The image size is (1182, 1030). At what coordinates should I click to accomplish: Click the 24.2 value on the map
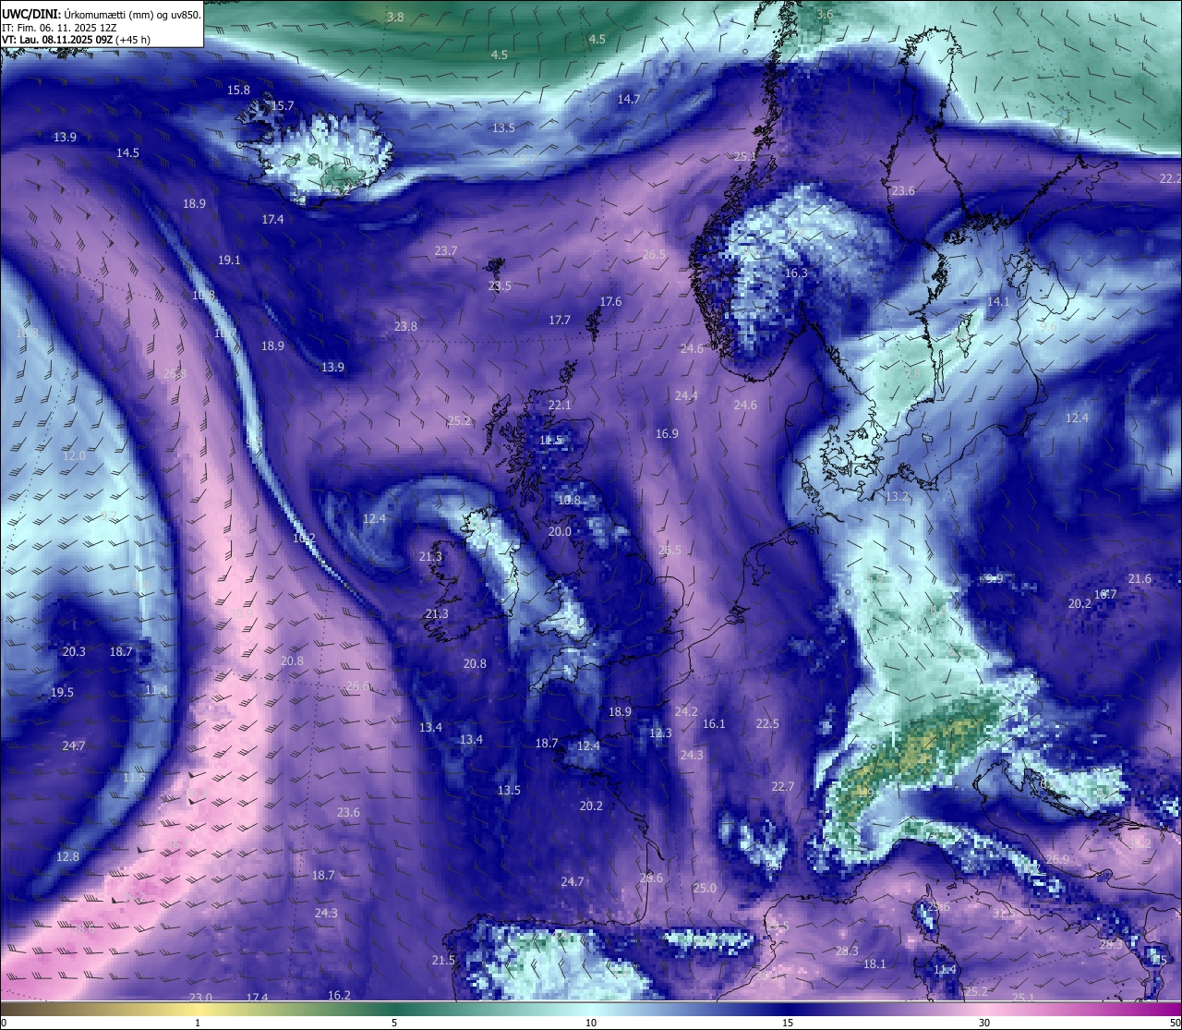pyautogui.click(x=686, y=712)
